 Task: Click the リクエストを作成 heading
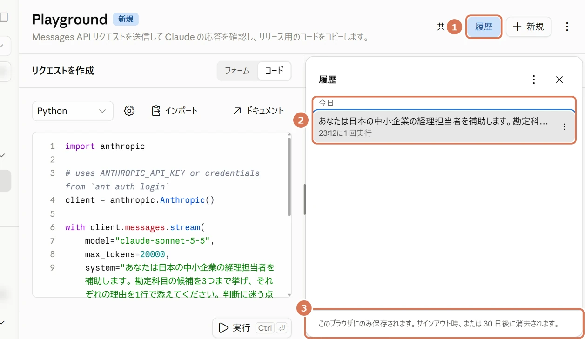[63, 71]
